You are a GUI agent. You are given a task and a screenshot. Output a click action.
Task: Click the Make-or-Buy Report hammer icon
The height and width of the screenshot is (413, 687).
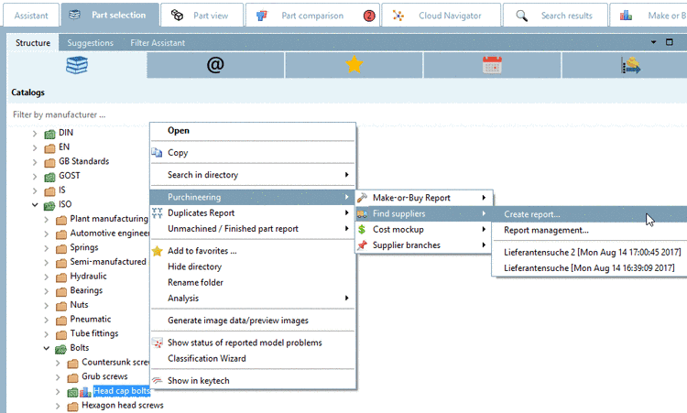362,198
